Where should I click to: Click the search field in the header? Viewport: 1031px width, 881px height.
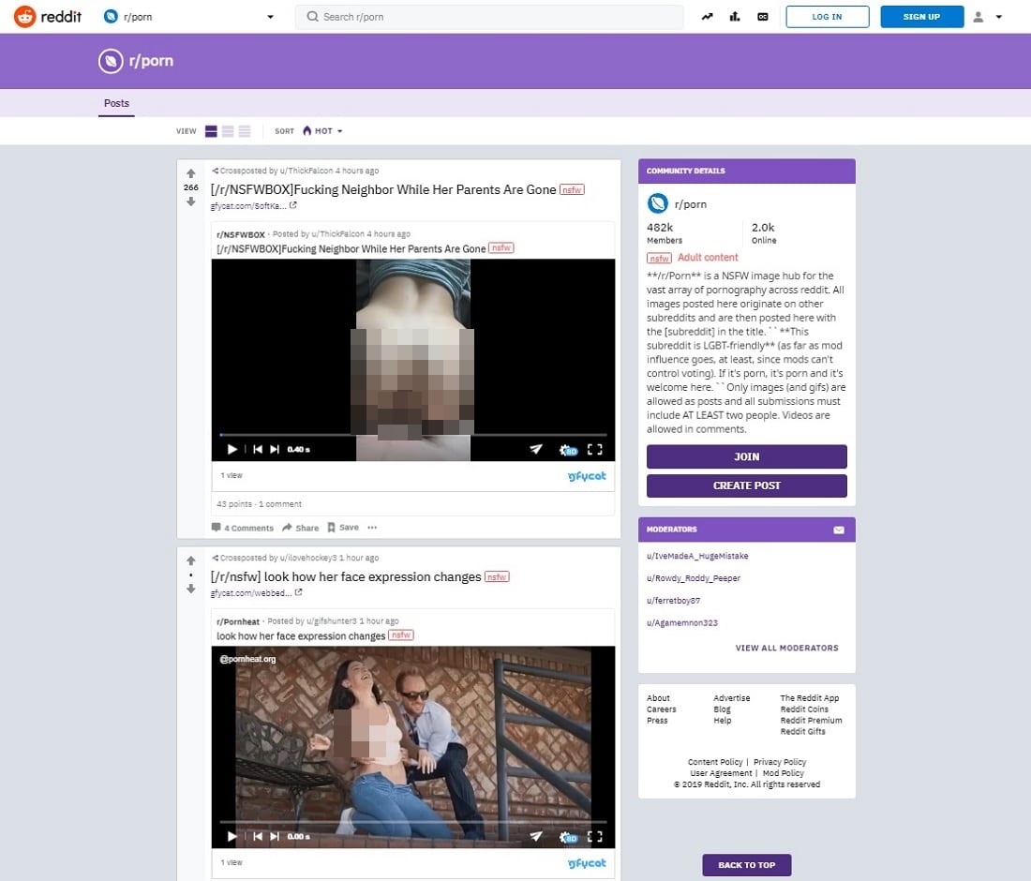489,17
